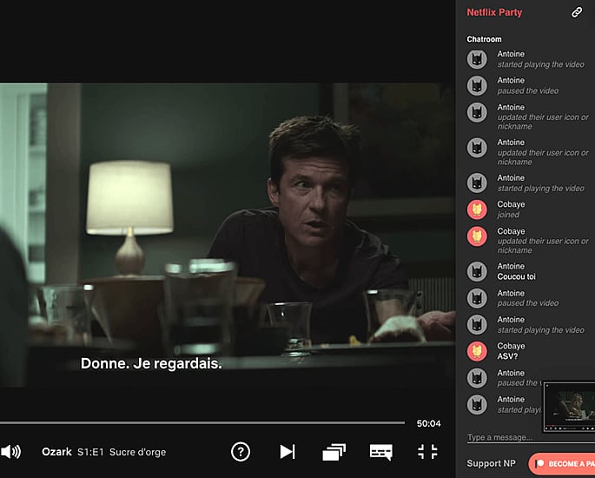595x478 pixels.
Task: Mute the volume speaker icon
Action: point(10,452)
